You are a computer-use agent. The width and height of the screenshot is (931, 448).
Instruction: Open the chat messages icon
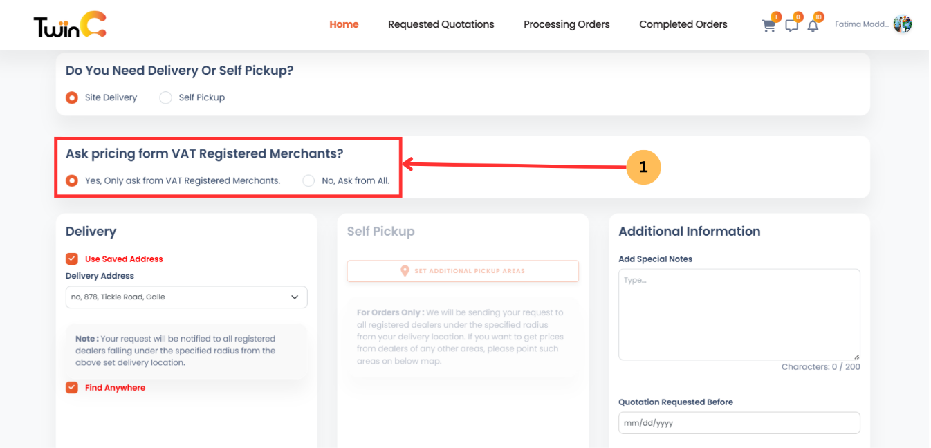pyautogui.click(x=791, y=25)
